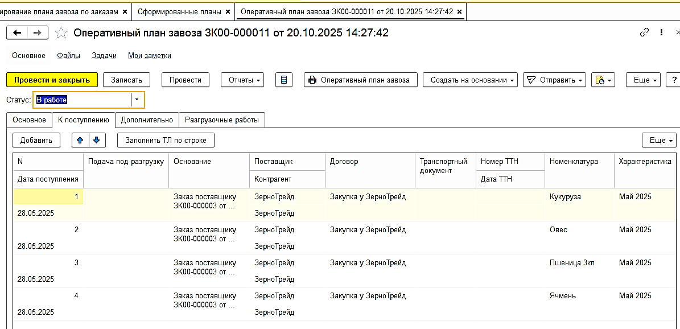
Task: Add document to favorites with star icon
Action: point(61,33)
